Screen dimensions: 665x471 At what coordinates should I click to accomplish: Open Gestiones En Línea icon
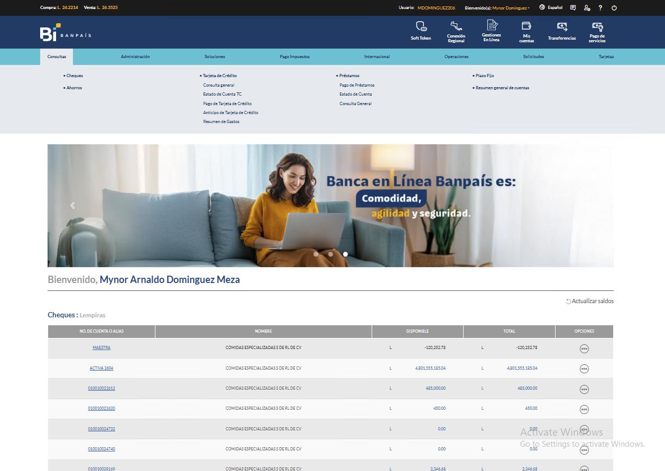492,25
